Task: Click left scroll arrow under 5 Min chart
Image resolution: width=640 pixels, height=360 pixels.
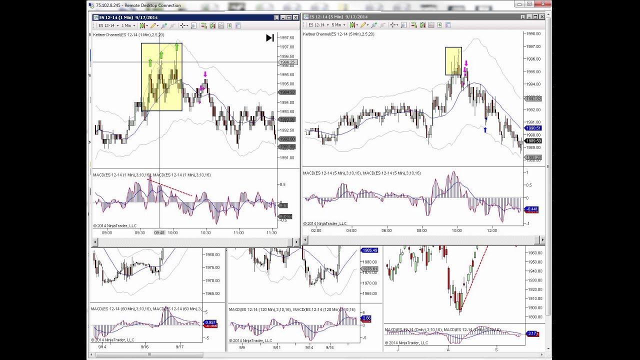Action: (305, 240)
